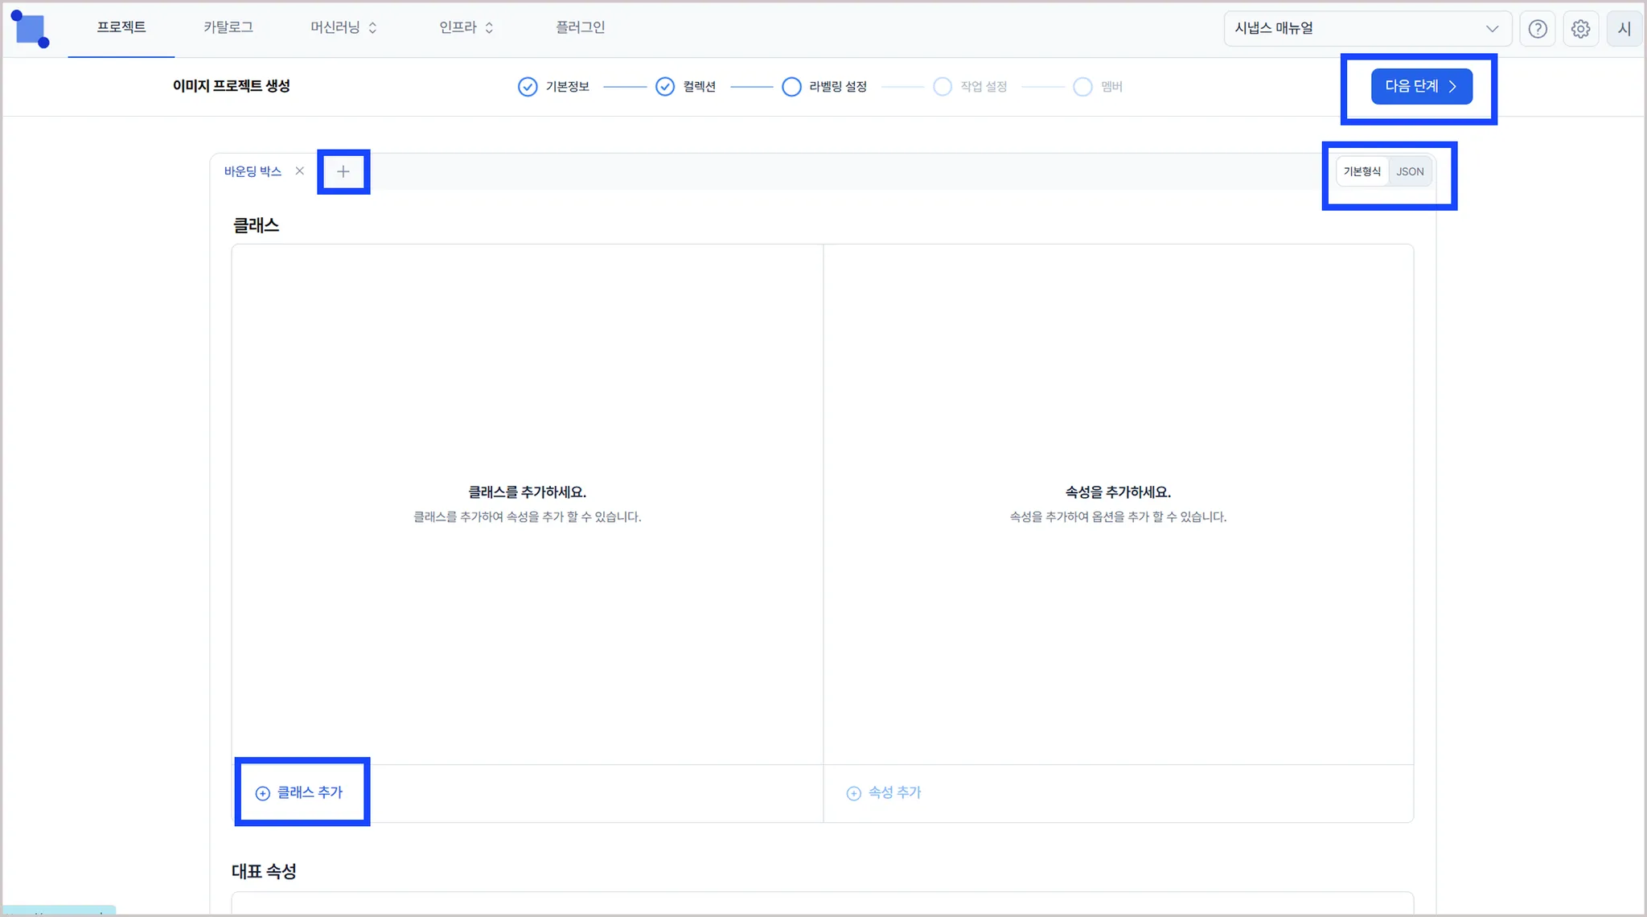Expand the 인프라 menu
The height and width of the screenshot is (917, 1647).
coord(466,27)
